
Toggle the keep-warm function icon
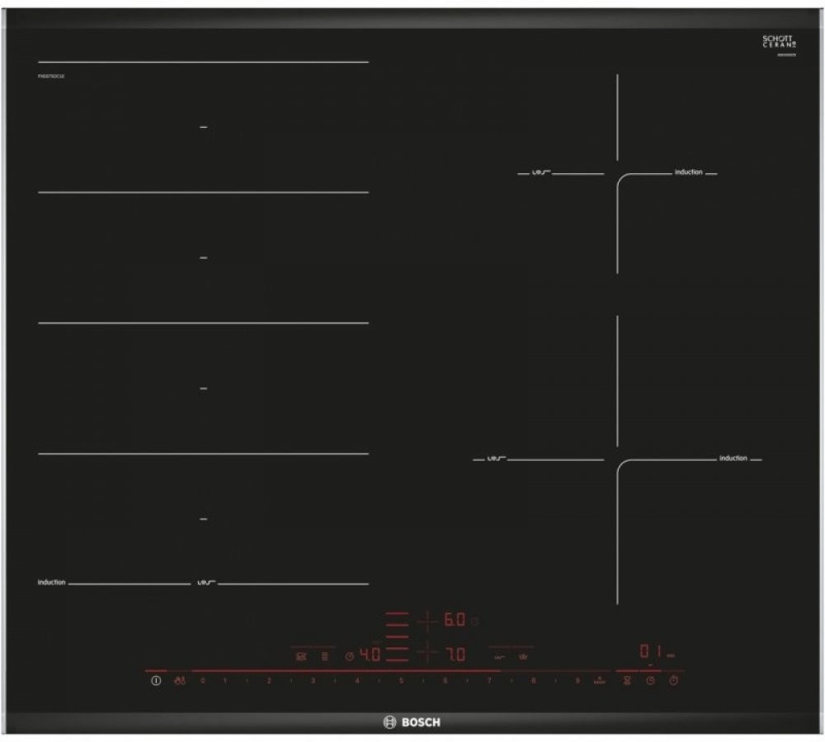coord(499,656)
